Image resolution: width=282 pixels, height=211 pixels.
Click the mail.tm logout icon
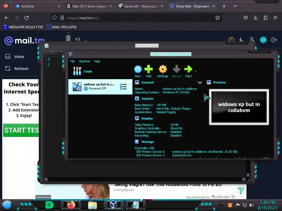(x=274, y=40)
